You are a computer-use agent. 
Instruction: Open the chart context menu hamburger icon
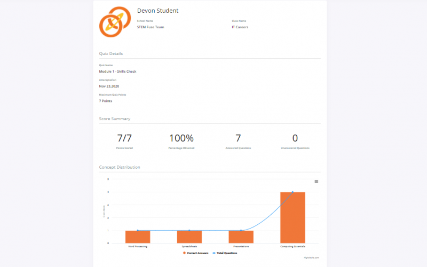[x=317, y=182]
